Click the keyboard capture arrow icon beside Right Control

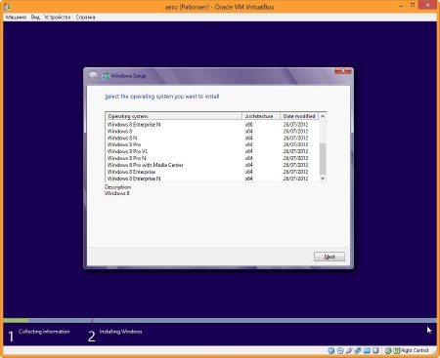tap(397, 350)
